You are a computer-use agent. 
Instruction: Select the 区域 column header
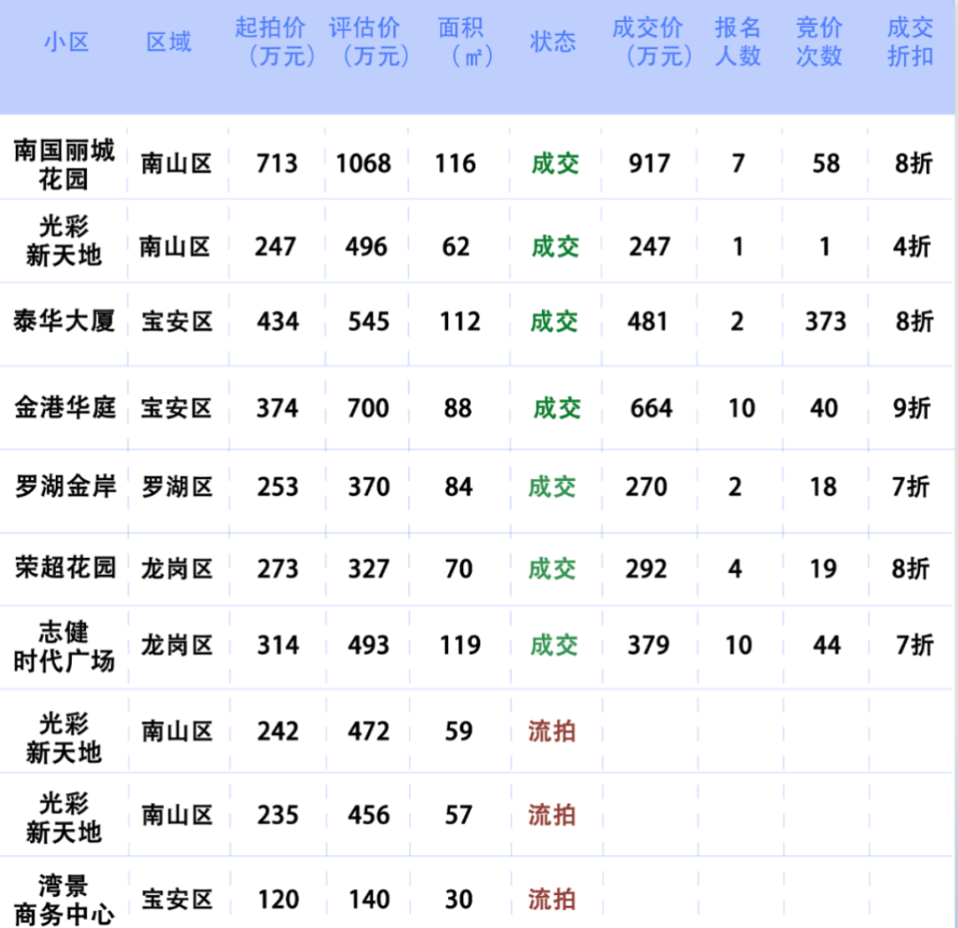click(169, 42)
